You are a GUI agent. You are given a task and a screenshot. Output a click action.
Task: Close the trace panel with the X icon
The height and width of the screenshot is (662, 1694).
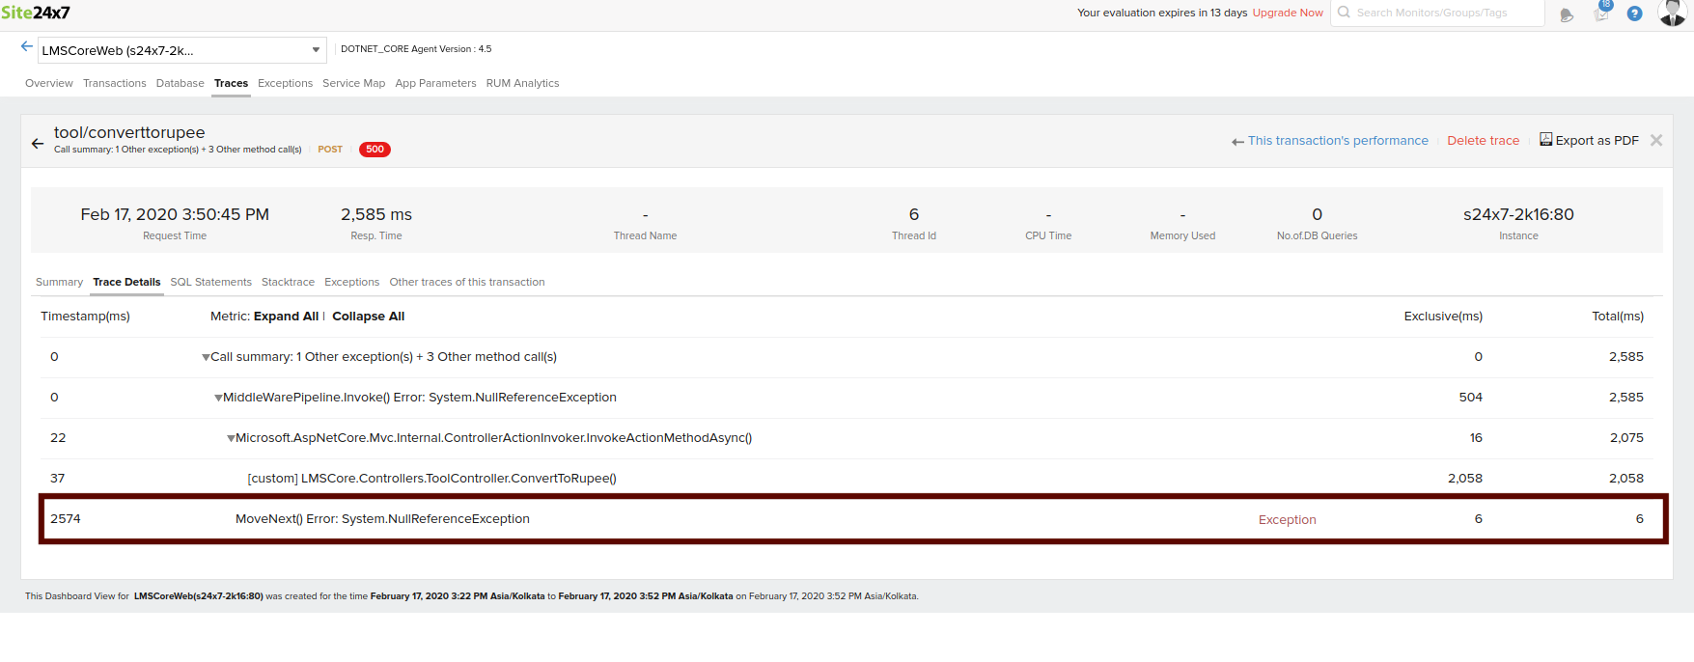tap(1656, 141)
